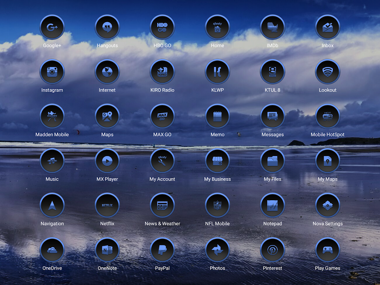Screen dimensions: 380x285
Task: Open the Nova Settings icon
Action: [x=328, y=206]
